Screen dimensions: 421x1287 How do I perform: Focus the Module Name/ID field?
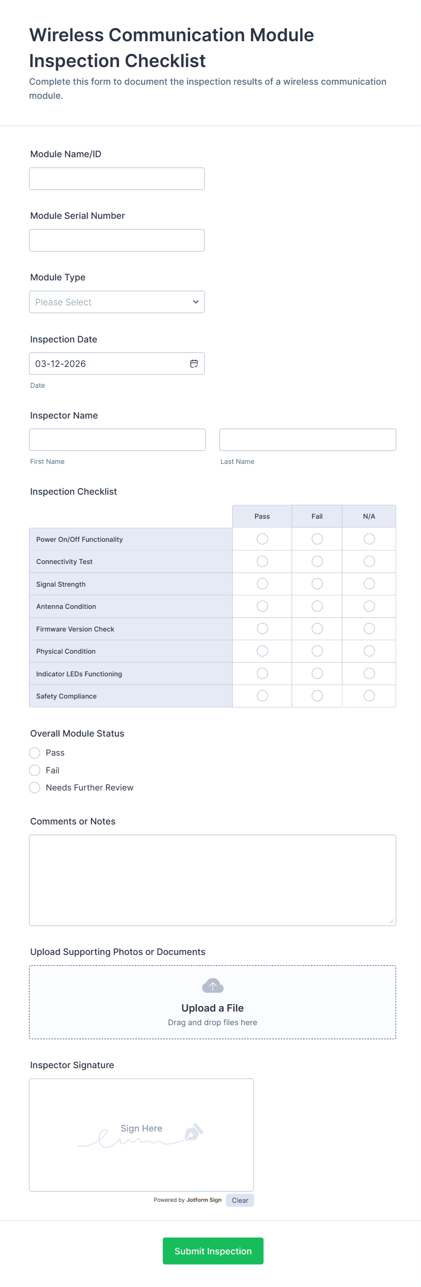tap(116, 179)
